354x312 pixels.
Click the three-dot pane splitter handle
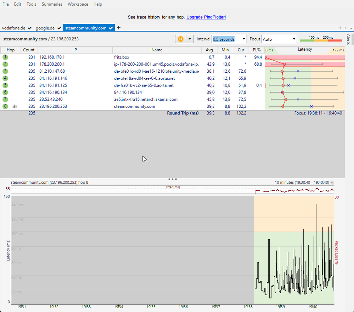tap(173, 179)
